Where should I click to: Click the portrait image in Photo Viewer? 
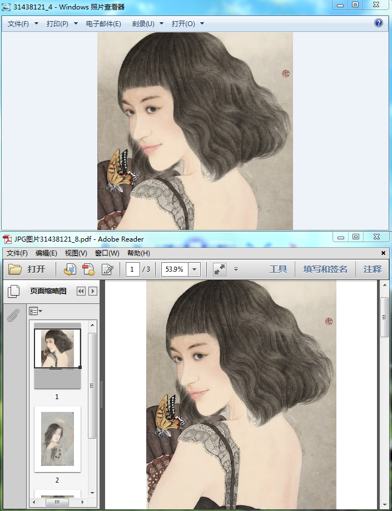195,131
